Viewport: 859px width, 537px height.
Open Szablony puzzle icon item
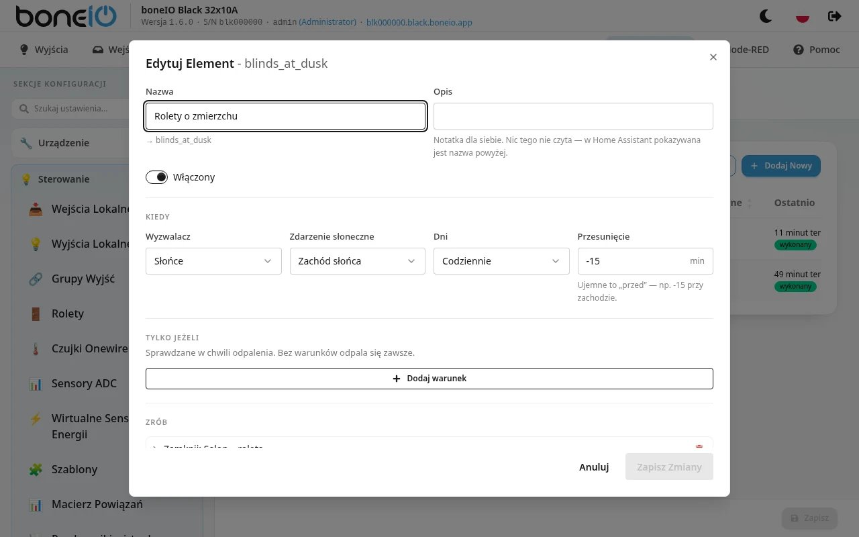[73, 469]
